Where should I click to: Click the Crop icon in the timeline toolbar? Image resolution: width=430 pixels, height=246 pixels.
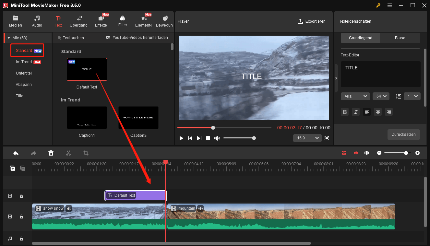click(86, 153)
